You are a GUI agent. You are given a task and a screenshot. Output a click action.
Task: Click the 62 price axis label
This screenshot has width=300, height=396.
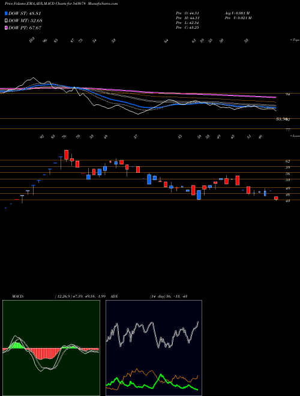(288, 161)
